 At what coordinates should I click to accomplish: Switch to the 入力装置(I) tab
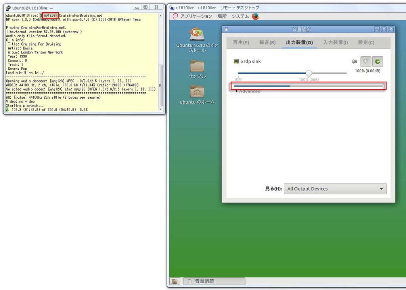click(335, 42)
